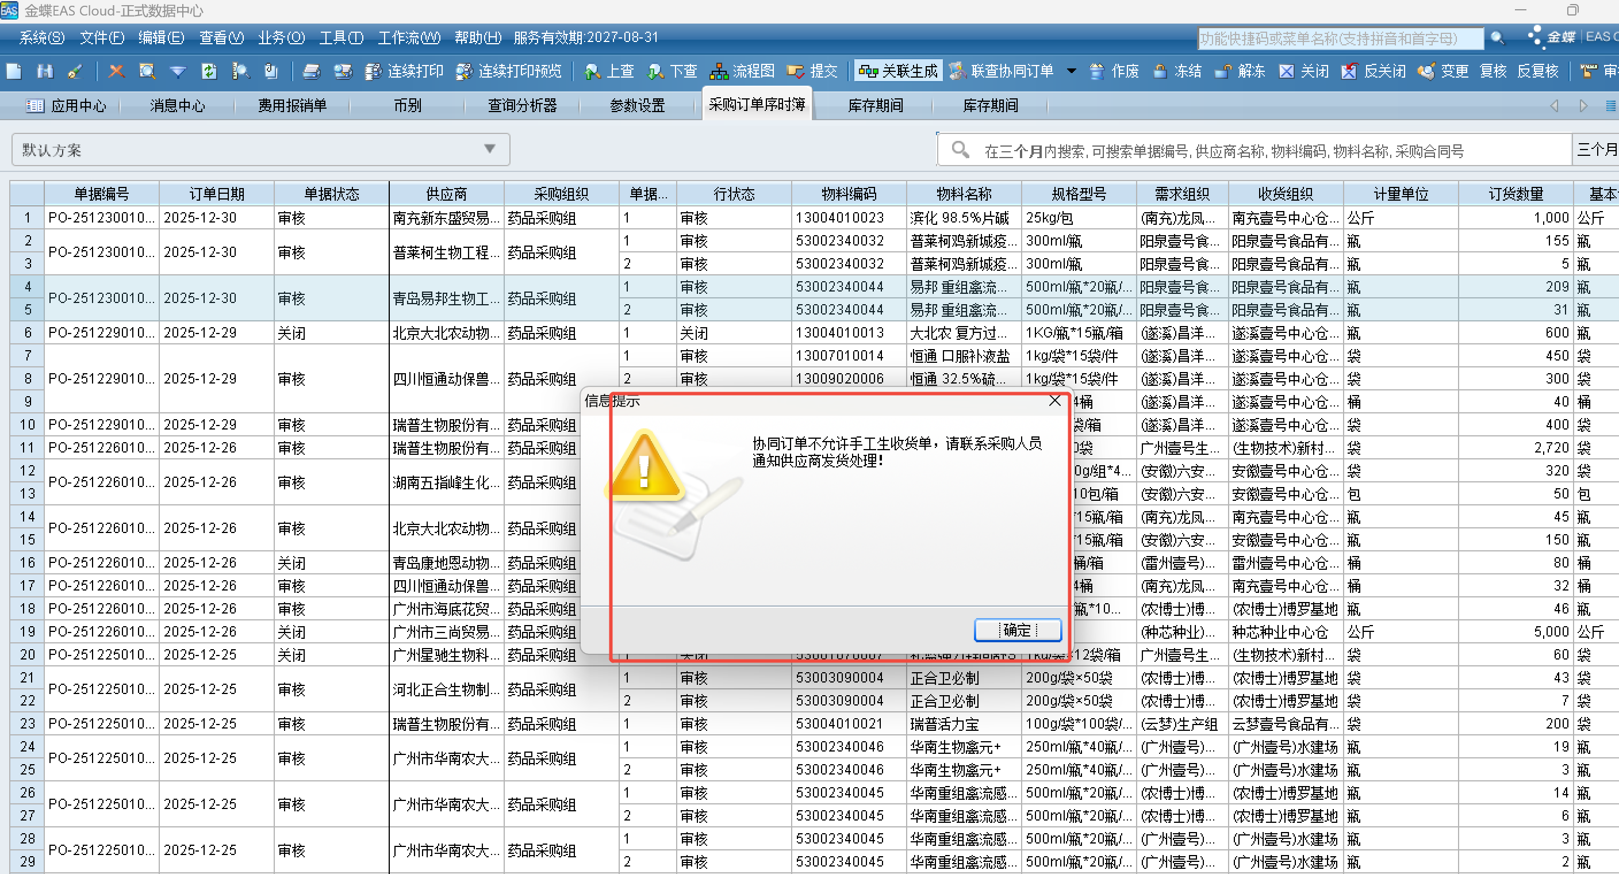1619x874 pixels.
Task: Click the 供应商 column header
Action: (446, 194)
